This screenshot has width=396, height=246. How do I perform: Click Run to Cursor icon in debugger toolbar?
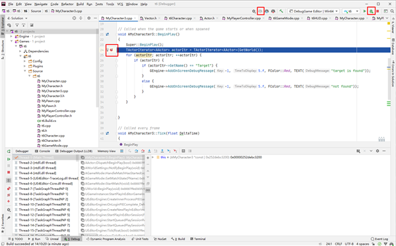coord(169,151)
